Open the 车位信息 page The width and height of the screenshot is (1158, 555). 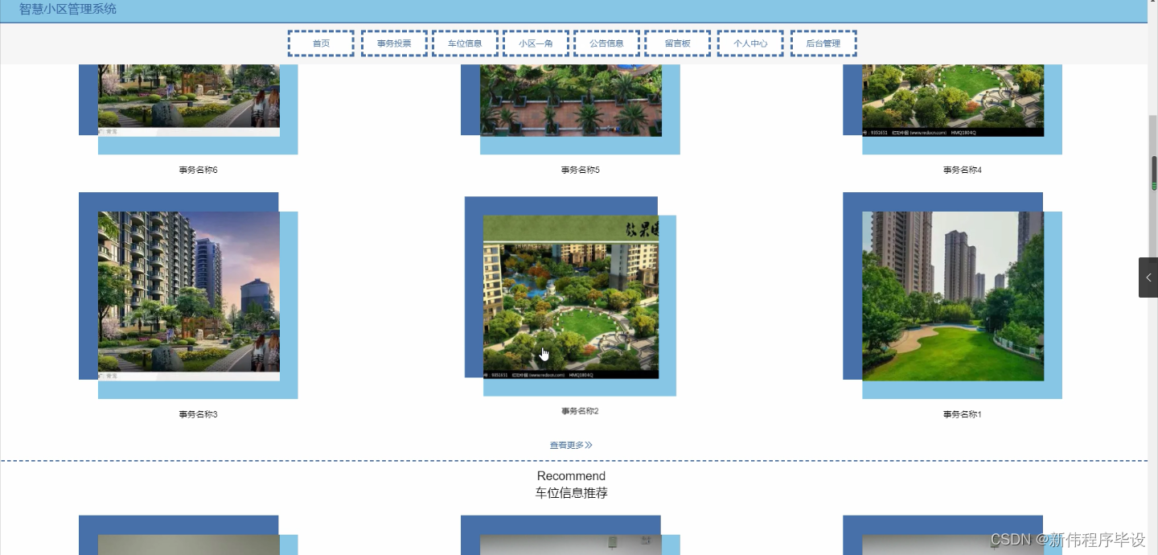465,43
